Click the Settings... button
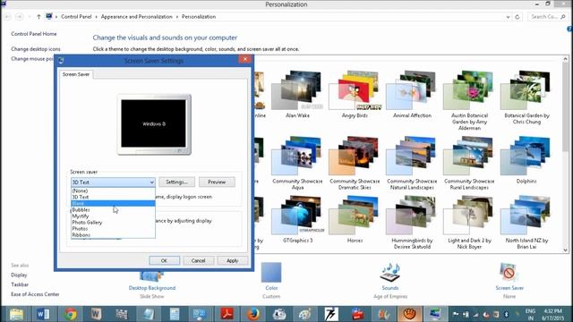 177,182
